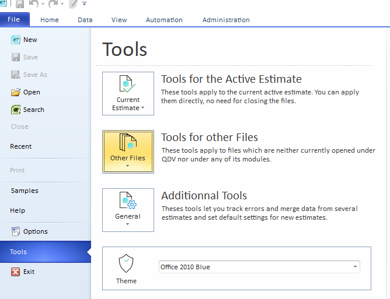Expand the Other Files tools dropdown
390x299 pixels.
coord(128,152)
